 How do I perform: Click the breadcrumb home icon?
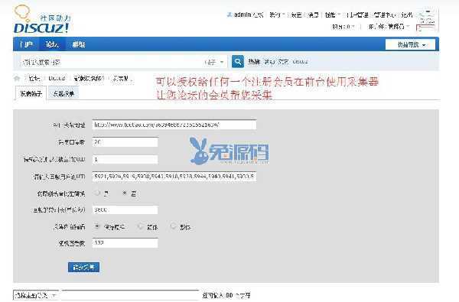(x=17, y=78)
